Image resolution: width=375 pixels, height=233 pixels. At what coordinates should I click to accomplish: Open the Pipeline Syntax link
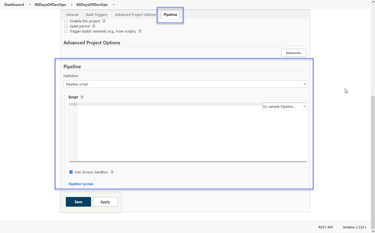[81, 184]
